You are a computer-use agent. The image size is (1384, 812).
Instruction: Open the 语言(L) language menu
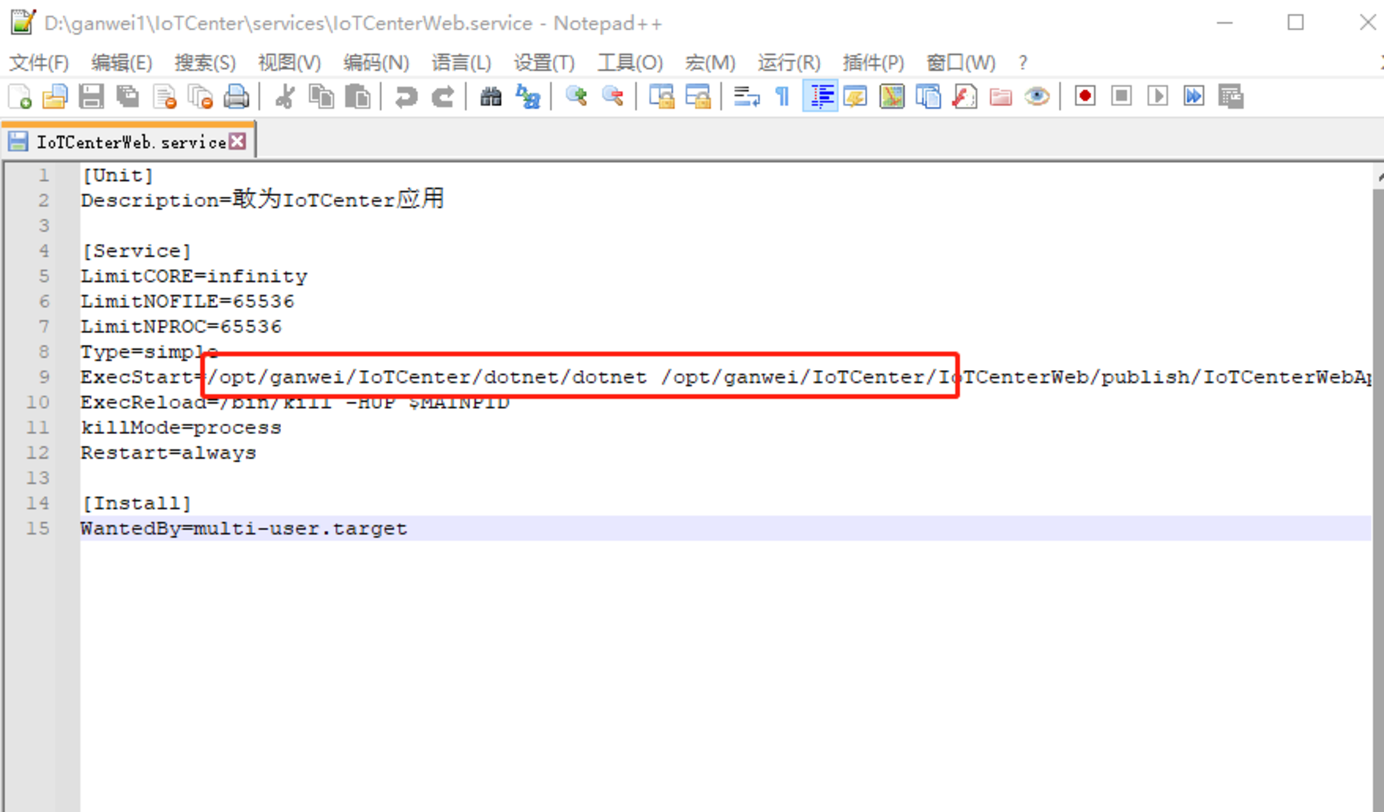(x=461, y=63)
